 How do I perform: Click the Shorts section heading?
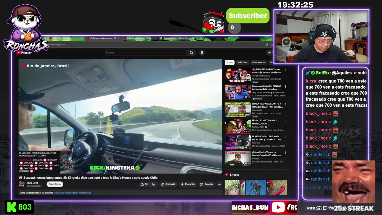point(234,175)
